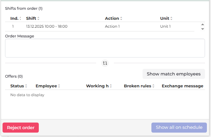Sort by Broken rules using its icon

point(154,86)
